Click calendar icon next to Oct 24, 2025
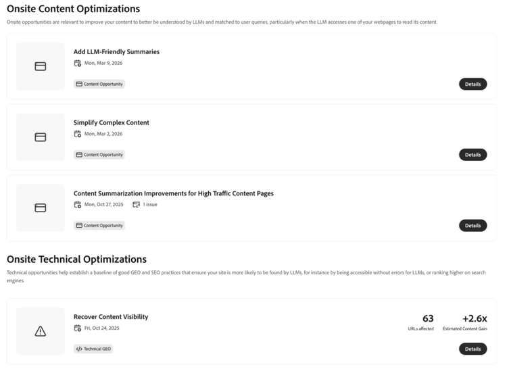Viewport: 507px width, 369px height. click(78, 328)
